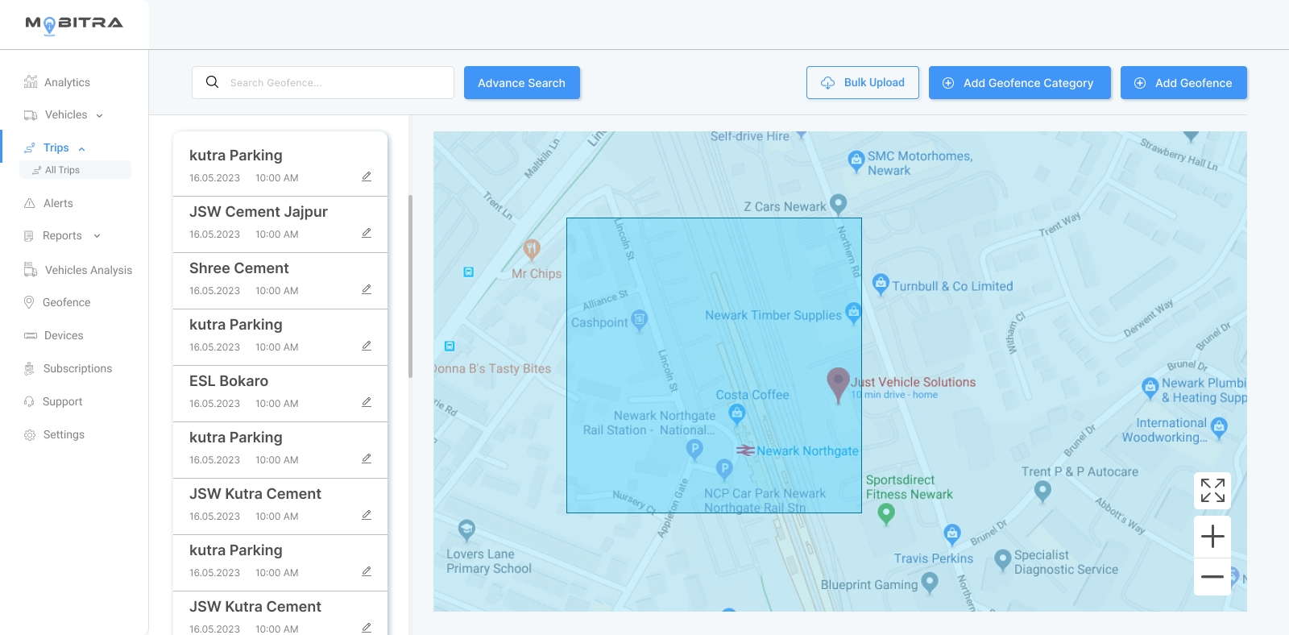Viewport: 1289px width, 635px height.
Task: Click the geofence list scrollbar
Action: click(x=410, y=286)
